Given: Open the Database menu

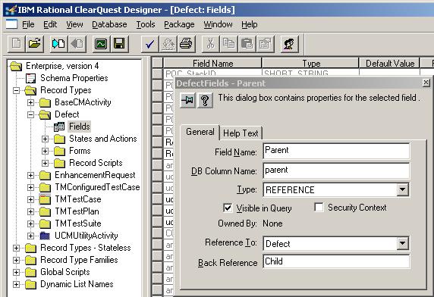Looking at the screenshot, I should point(109,24).
